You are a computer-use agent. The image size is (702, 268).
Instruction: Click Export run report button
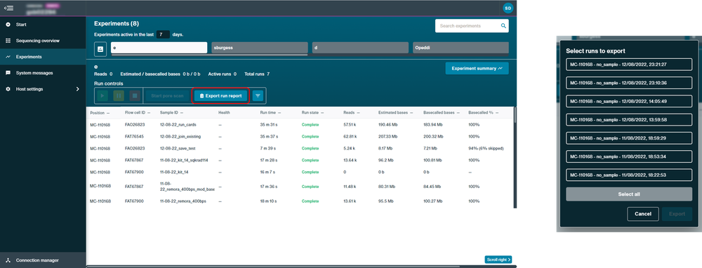coord(220,95)
